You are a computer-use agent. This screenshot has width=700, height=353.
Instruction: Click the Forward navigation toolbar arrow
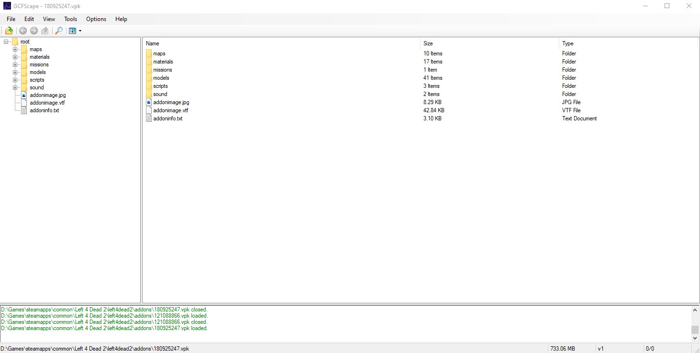pos(34,31)
